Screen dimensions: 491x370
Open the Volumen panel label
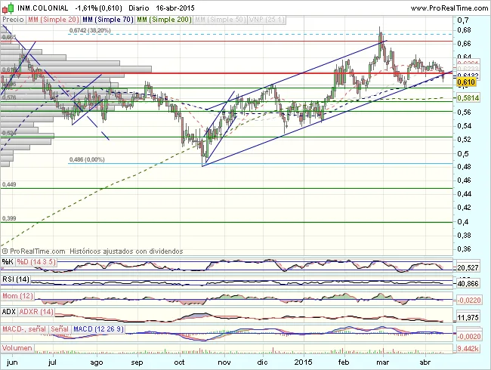18,348
